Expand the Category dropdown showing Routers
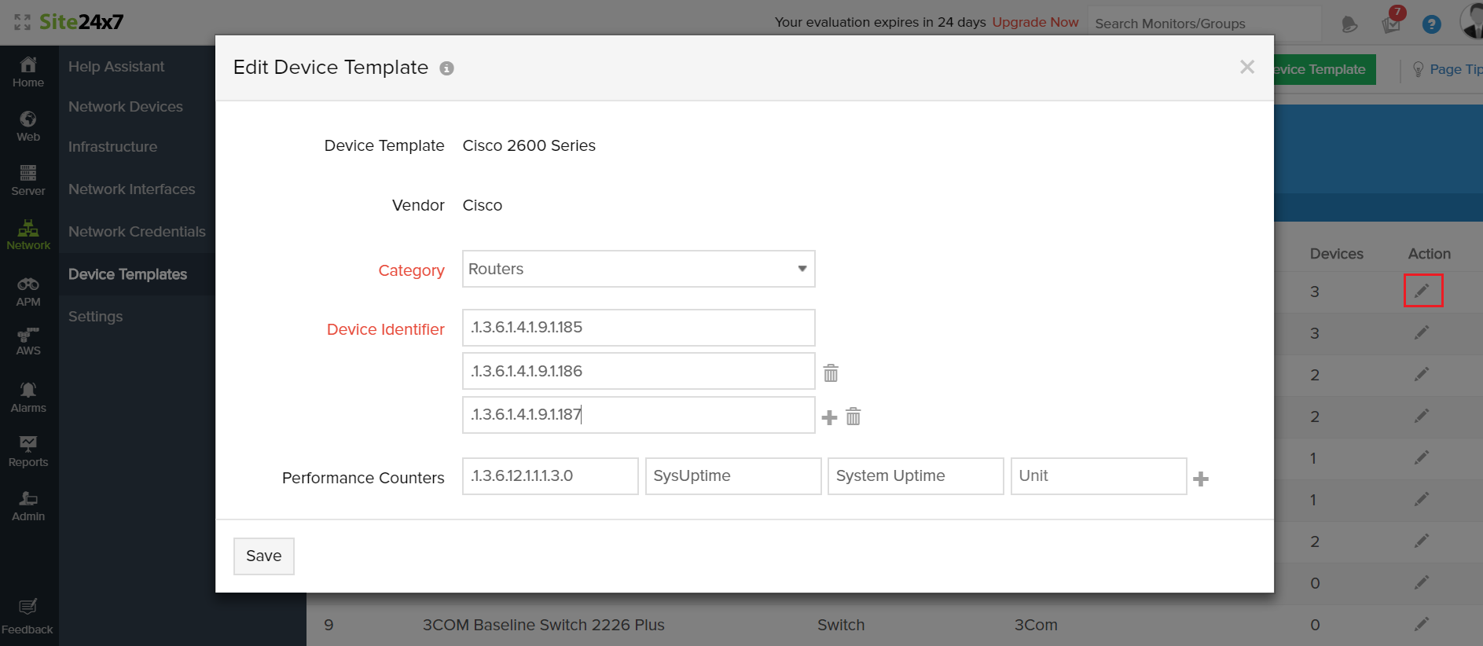Screen dimensions: 1483x646 tap(639, 269)
